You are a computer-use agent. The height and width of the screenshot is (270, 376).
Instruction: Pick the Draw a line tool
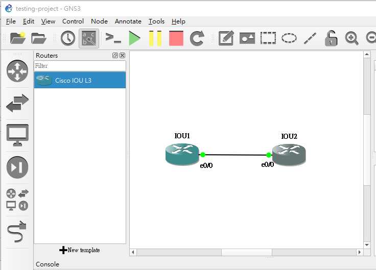(x=310, y=38)
